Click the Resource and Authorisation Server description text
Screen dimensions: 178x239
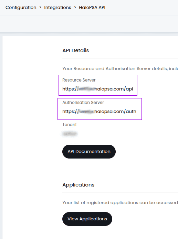(x=120, y=69)
